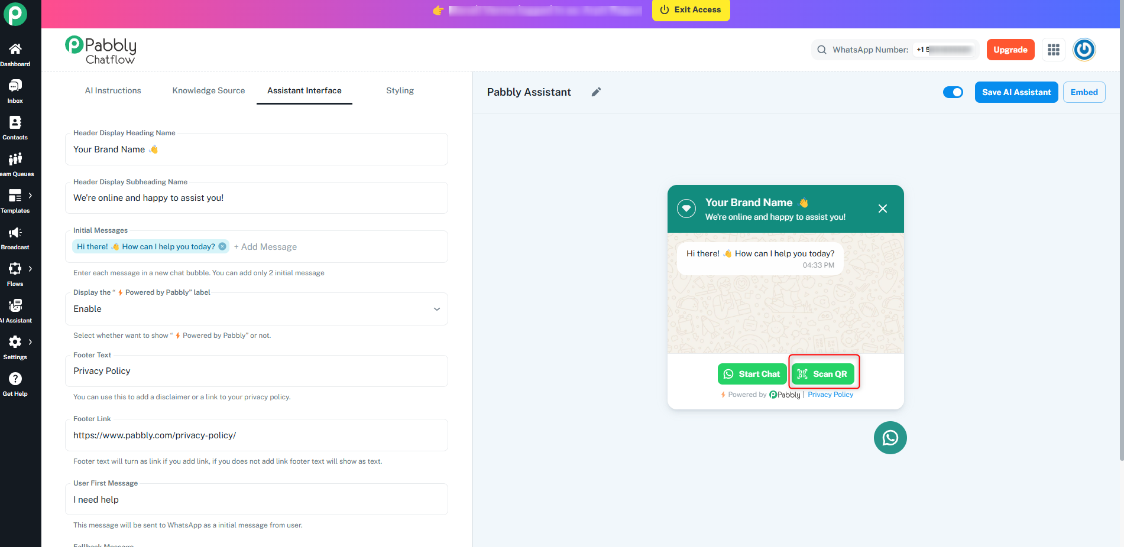Click the Start Chat button
The width and height of the screenshot is (1124, 547).
coord(752,374)
